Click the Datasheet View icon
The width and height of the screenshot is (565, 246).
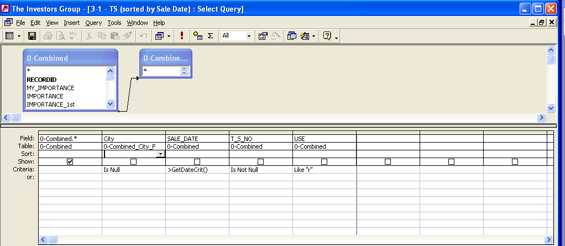tap(9, 36)
